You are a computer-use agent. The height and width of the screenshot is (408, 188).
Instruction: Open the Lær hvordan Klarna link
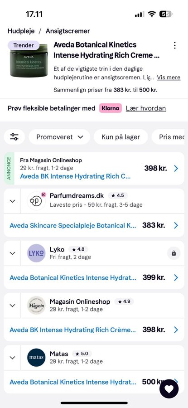point(146,108)
